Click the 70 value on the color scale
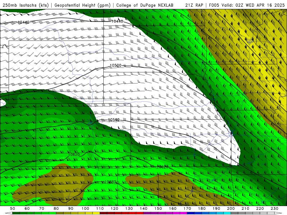The image size is (287, 215). pos(42,209)
